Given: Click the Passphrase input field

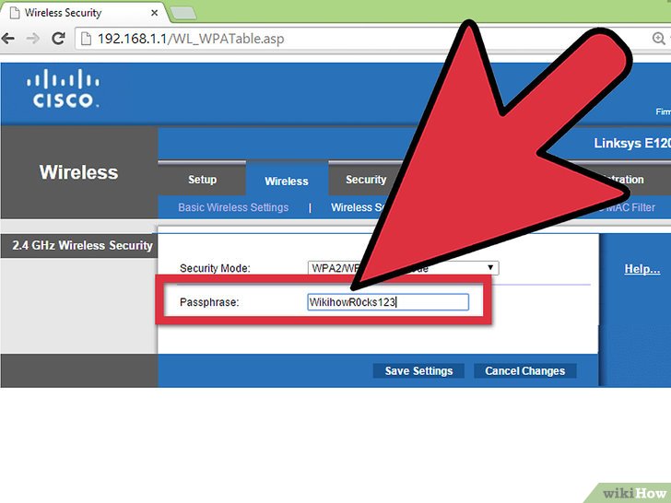Looking at the screenshot, I should [388, 302].
